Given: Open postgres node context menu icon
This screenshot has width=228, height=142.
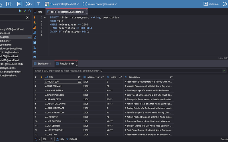Looking at the screenshot, I should click(x=29, y=37).
